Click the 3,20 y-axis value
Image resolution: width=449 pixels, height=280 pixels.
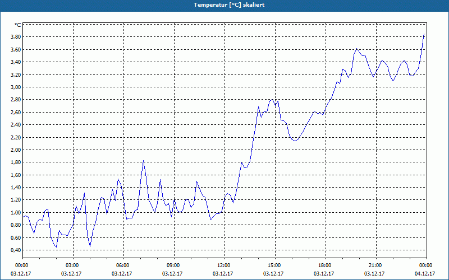[16, 74]
